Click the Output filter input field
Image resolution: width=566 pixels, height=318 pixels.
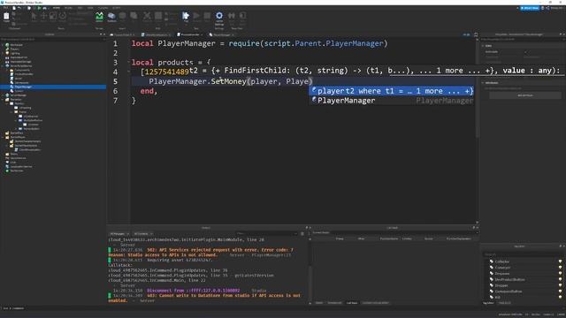[266, 233]
